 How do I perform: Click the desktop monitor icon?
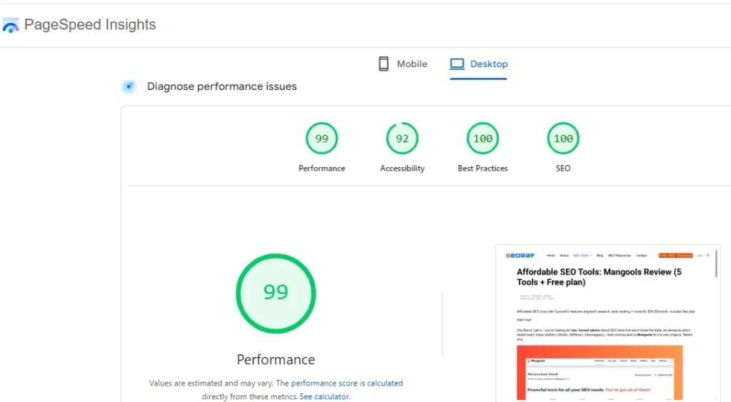(x=457, y=64)
